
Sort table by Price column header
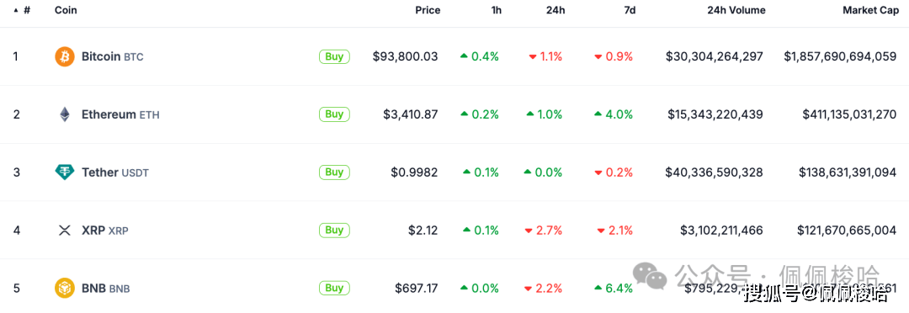tap(428, 10)
